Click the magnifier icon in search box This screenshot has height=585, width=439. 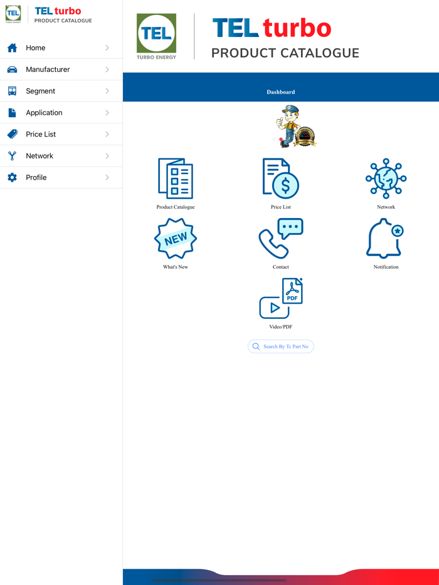[256, 346]
